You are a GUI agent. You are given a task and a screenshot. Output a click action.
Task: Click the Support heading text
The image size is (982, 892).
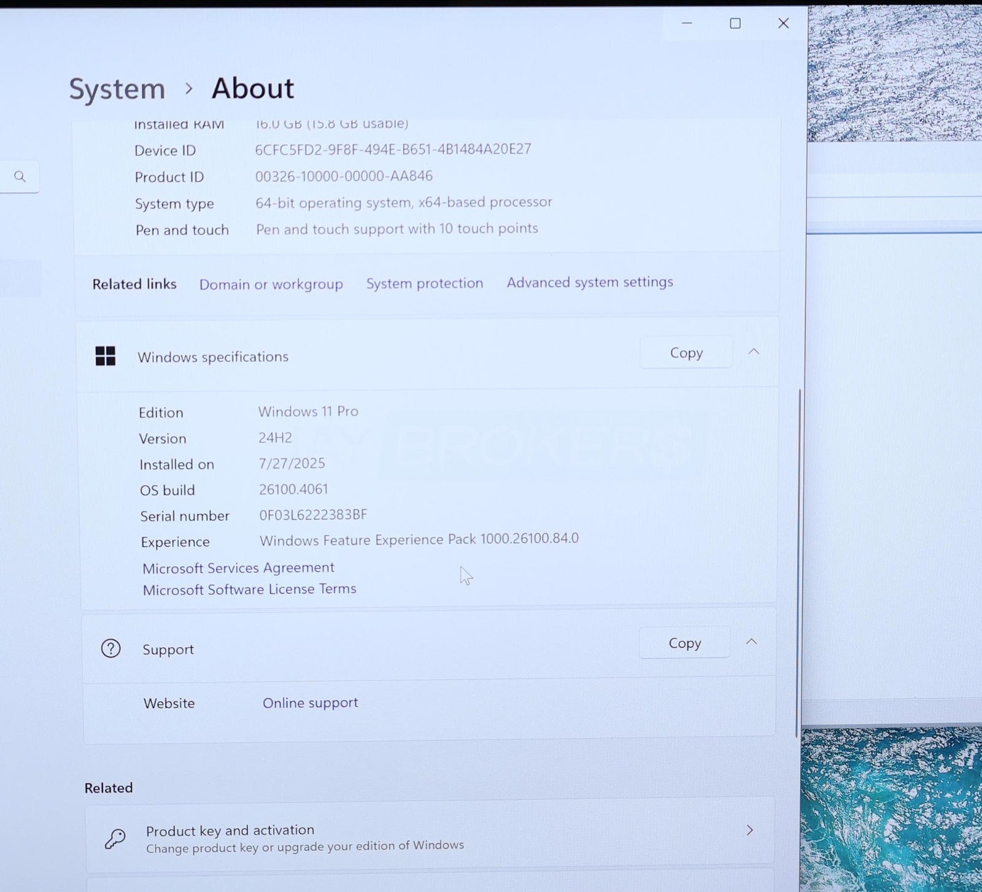[168, 649]
